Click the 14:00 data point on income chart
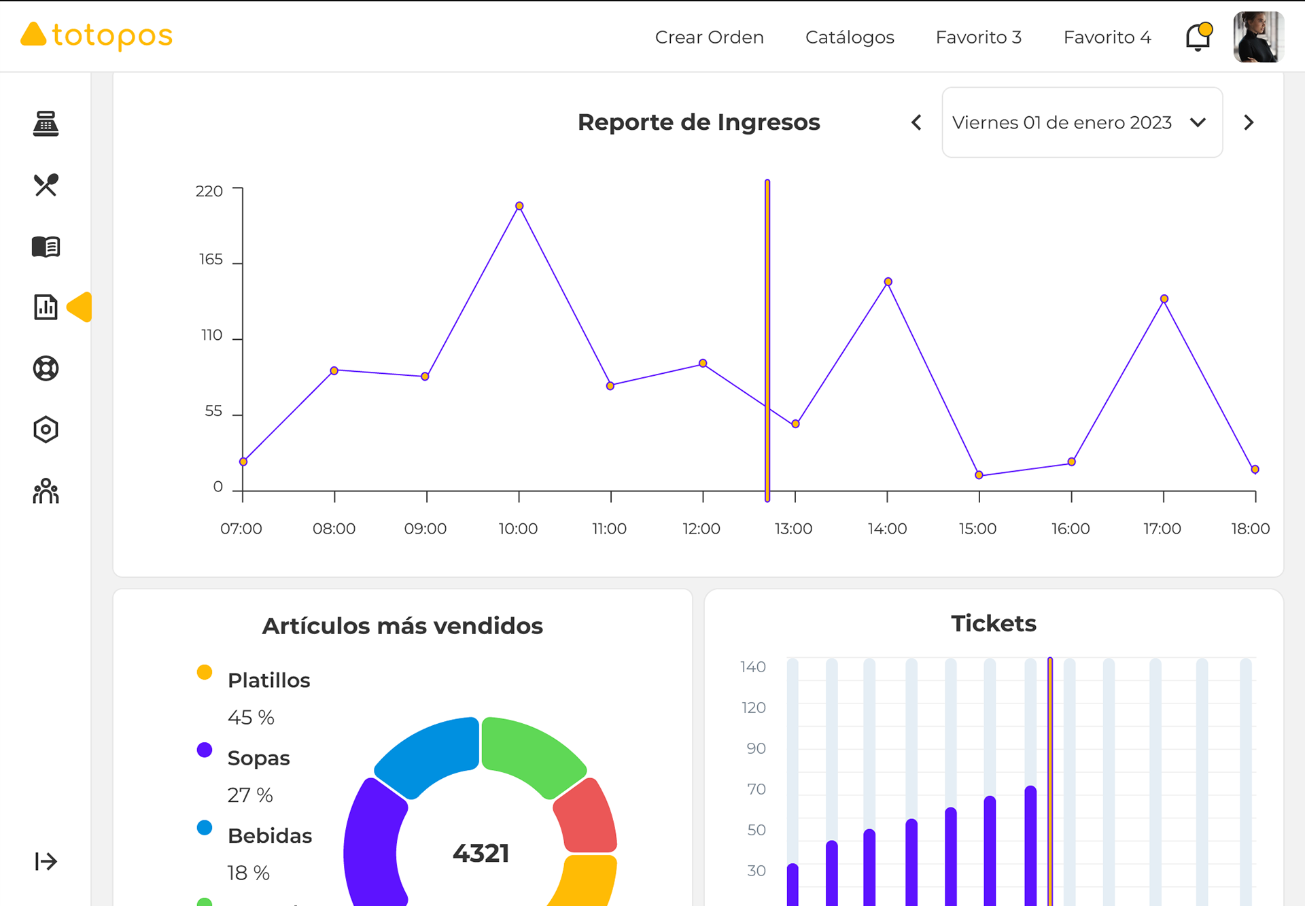 888,281
